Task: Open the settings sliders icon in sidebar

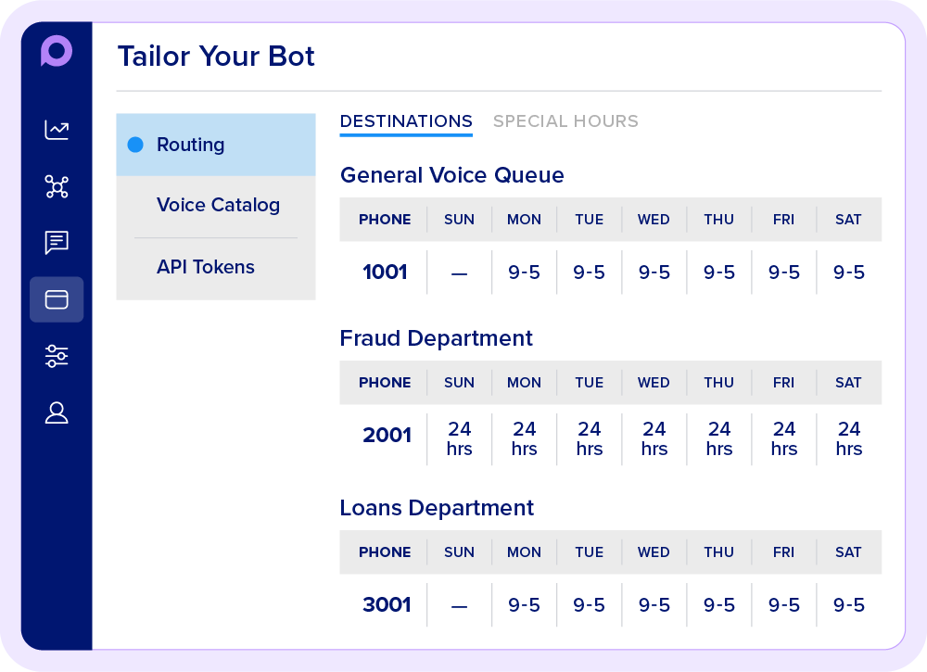Action: [57, 356]
